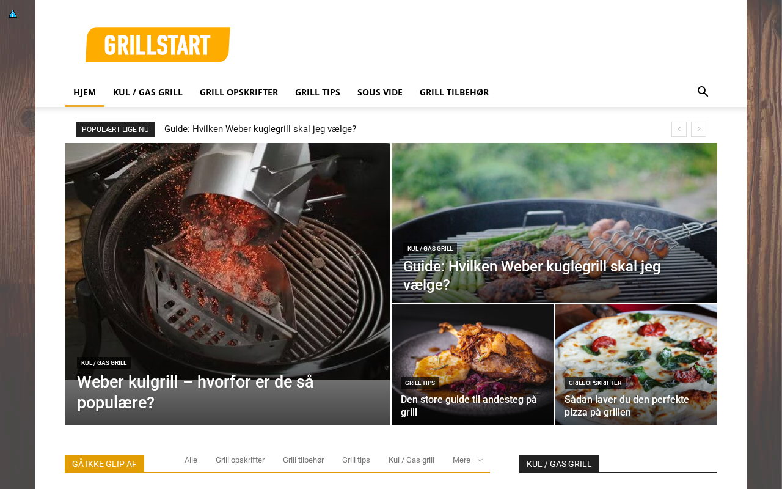Image resolution: width=782 pixels, height=489 pixels.
Task: Click the next arrow in popular ticker
Action: pyautogui.click(x=698, y=129)
